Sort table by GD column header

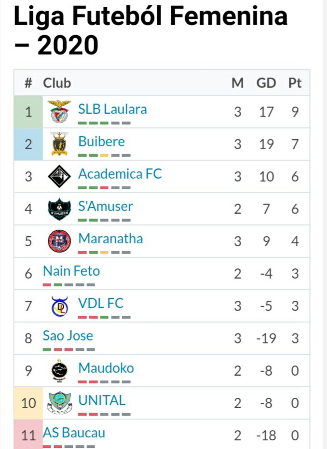coord(266,83)
